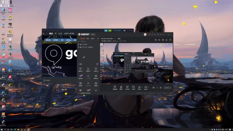Select the third scene tab in 直播伴侣
The image size is (233, 131).
coord(92,39)
